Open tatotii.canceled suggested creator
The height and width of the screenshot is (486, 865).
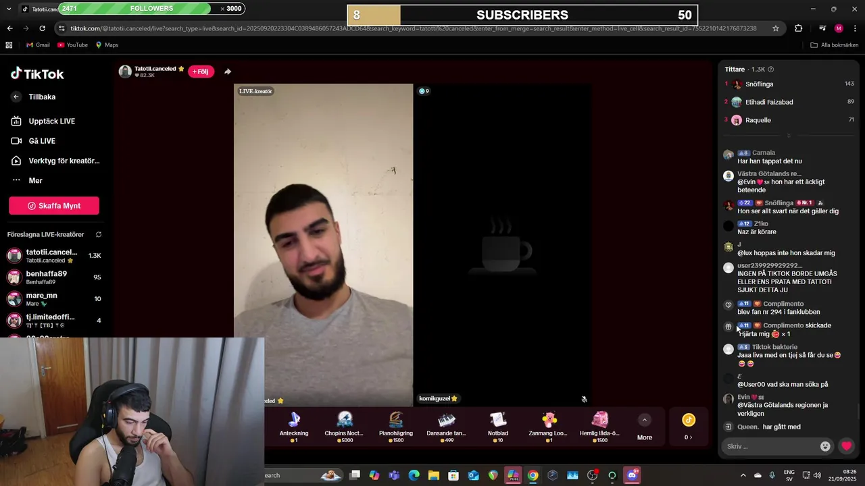pyautogui.click(x=54, y=256)
